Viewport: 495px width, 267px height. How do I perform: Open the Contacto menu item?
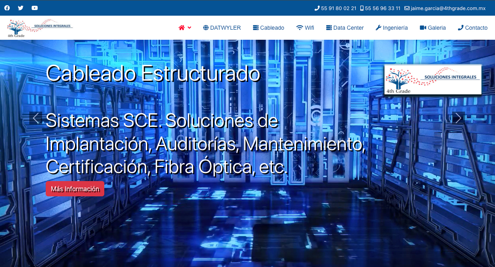[x=476, y=28]
